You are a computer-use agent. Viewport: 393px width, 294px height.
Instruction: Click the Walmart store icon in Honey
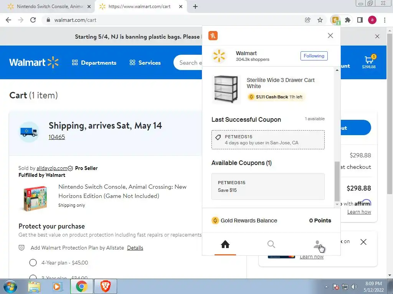[219, 56]
